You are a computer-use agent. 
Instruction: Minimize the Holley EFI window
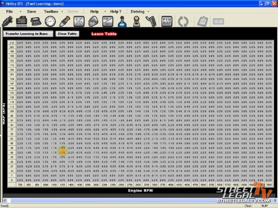[x=261, y=3]
